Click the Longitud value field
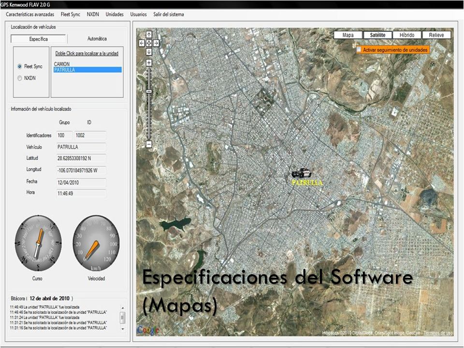The height and width of the screenshot is (348, 464). click(81, 171)
